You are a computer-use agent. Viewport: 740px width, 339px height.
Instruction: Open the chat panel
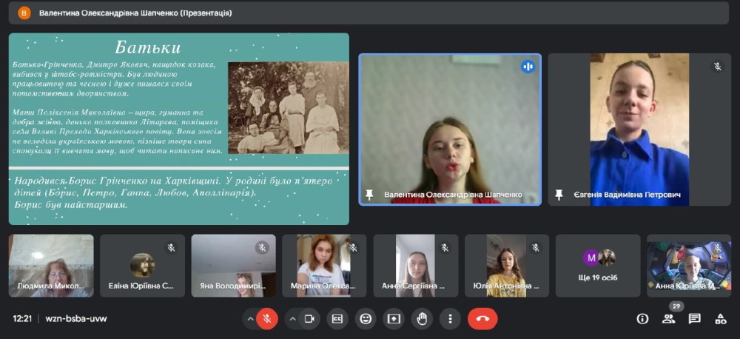tap(694, 318)
